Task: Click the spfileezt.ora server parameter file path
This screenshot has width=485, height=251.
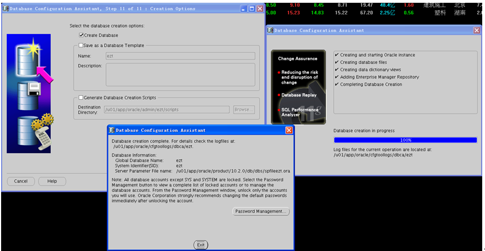Action: (x=233, y=171)
